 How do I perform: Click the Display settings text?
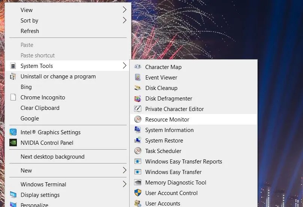point(40,195)
